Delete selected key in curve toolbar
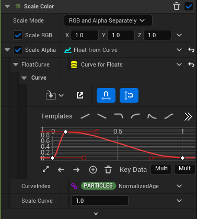 coord(108,170)
